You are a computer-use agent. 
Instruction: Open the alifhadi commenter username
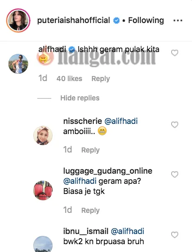click(x=52, y=49)
